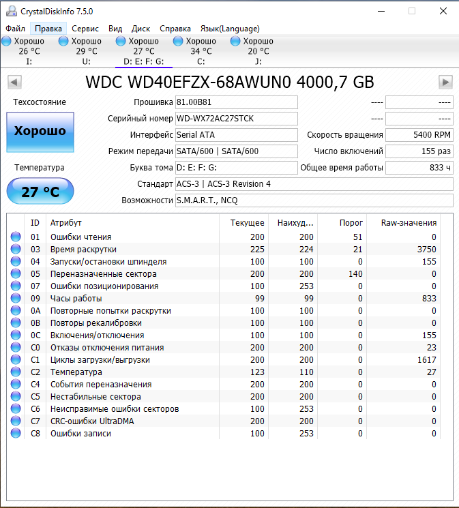Screen dimensions: 459x508
Task: Click status orb for 09 Часы работы
Action: [16, 299]
